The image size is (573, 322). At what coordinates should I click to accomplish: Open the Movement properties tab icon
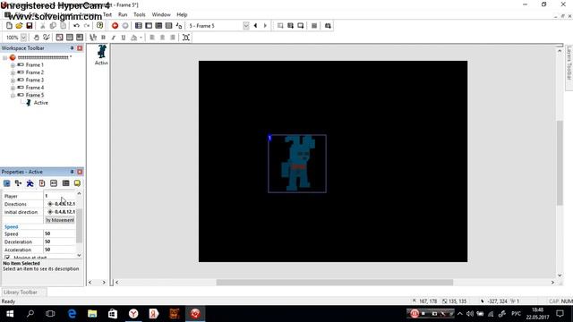pyautogui.click(x=30, y=183)
